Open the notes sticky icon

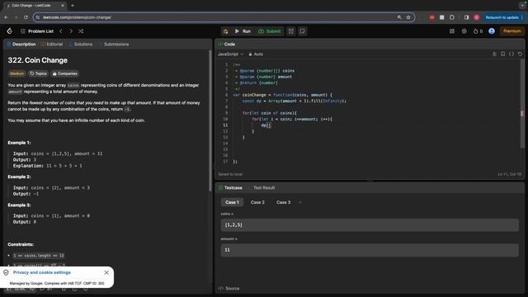click(303, 31)
